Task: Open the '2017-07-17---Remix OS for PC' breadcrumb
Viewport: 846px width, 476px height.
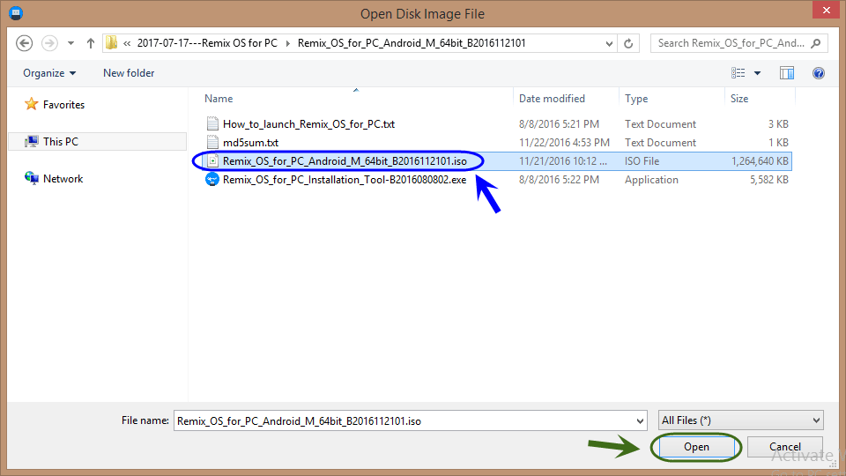Action: coord(207,43)
